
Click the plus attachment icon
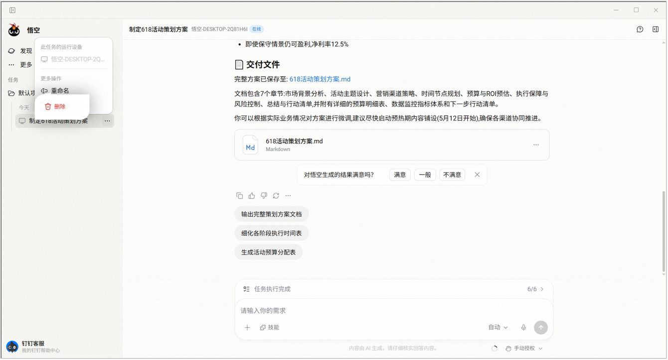(x=247, y=328)
